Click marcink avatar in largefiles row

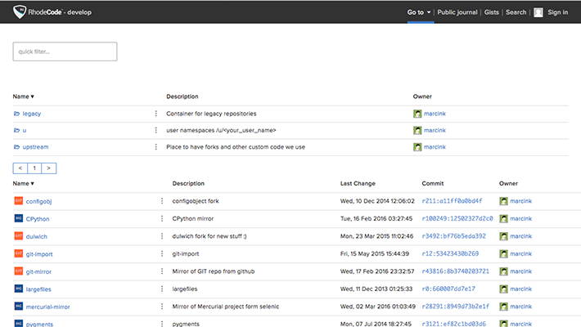(503, 289)
